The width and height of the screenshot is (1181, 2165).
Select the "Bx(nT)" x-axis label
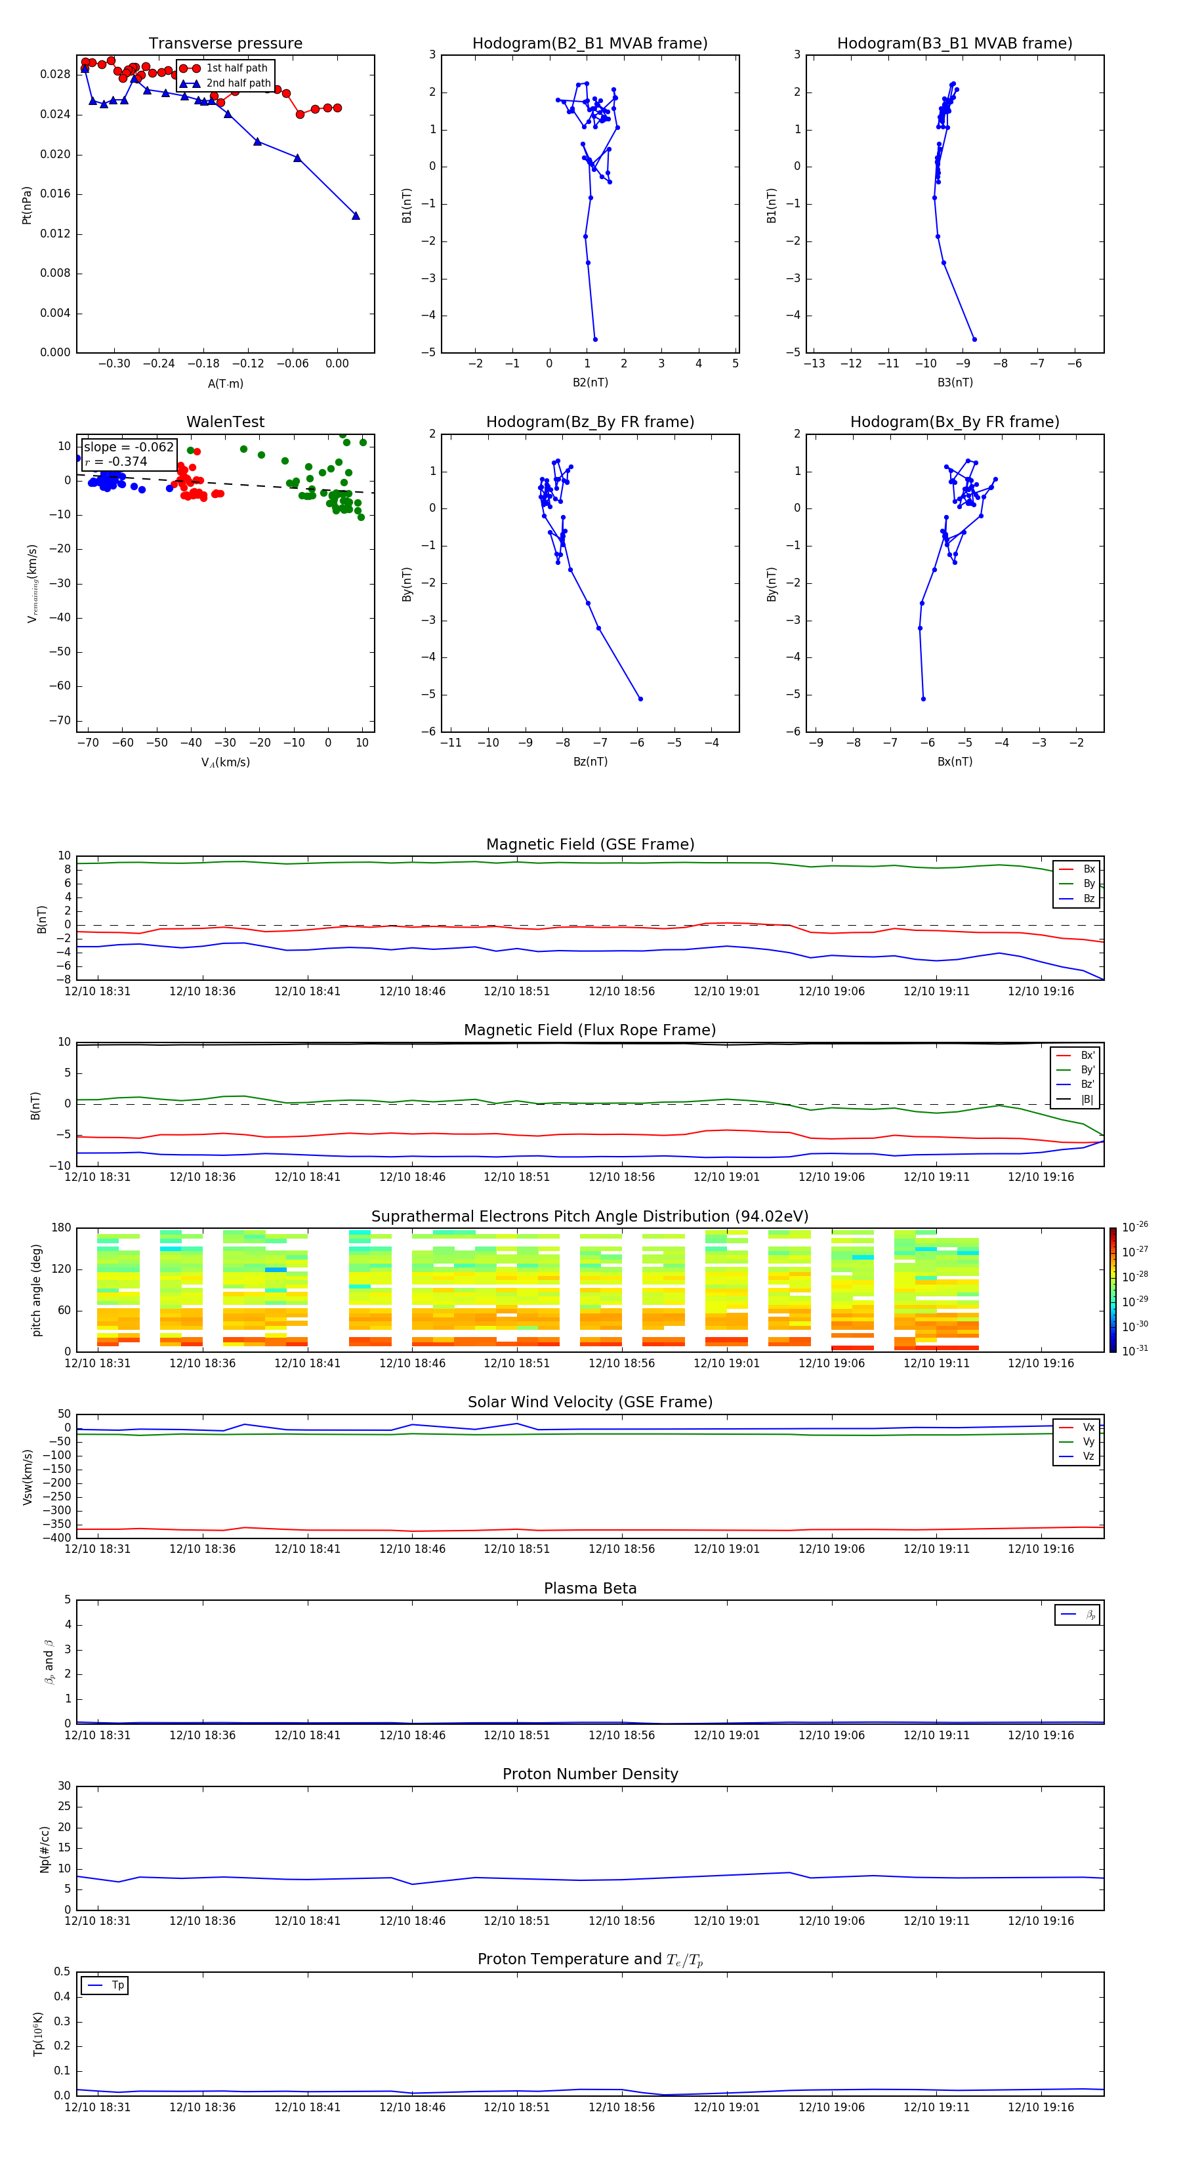(x=955, y=762)
